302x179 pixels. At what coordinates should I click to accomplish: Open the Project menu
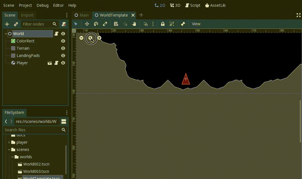[x=25, y=5]
